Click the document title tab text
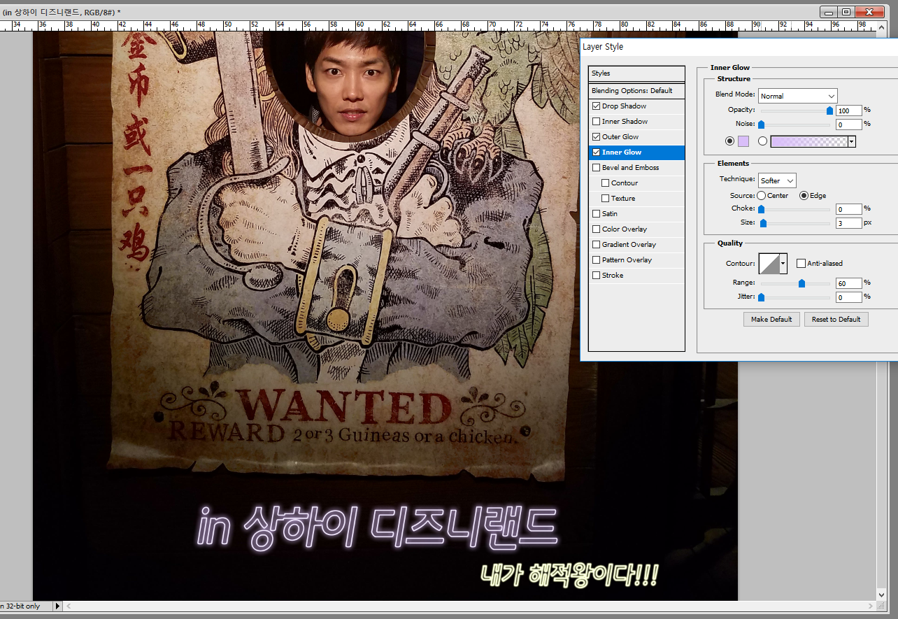This screenshot has width=898, height=619. [x=61, y=12]
